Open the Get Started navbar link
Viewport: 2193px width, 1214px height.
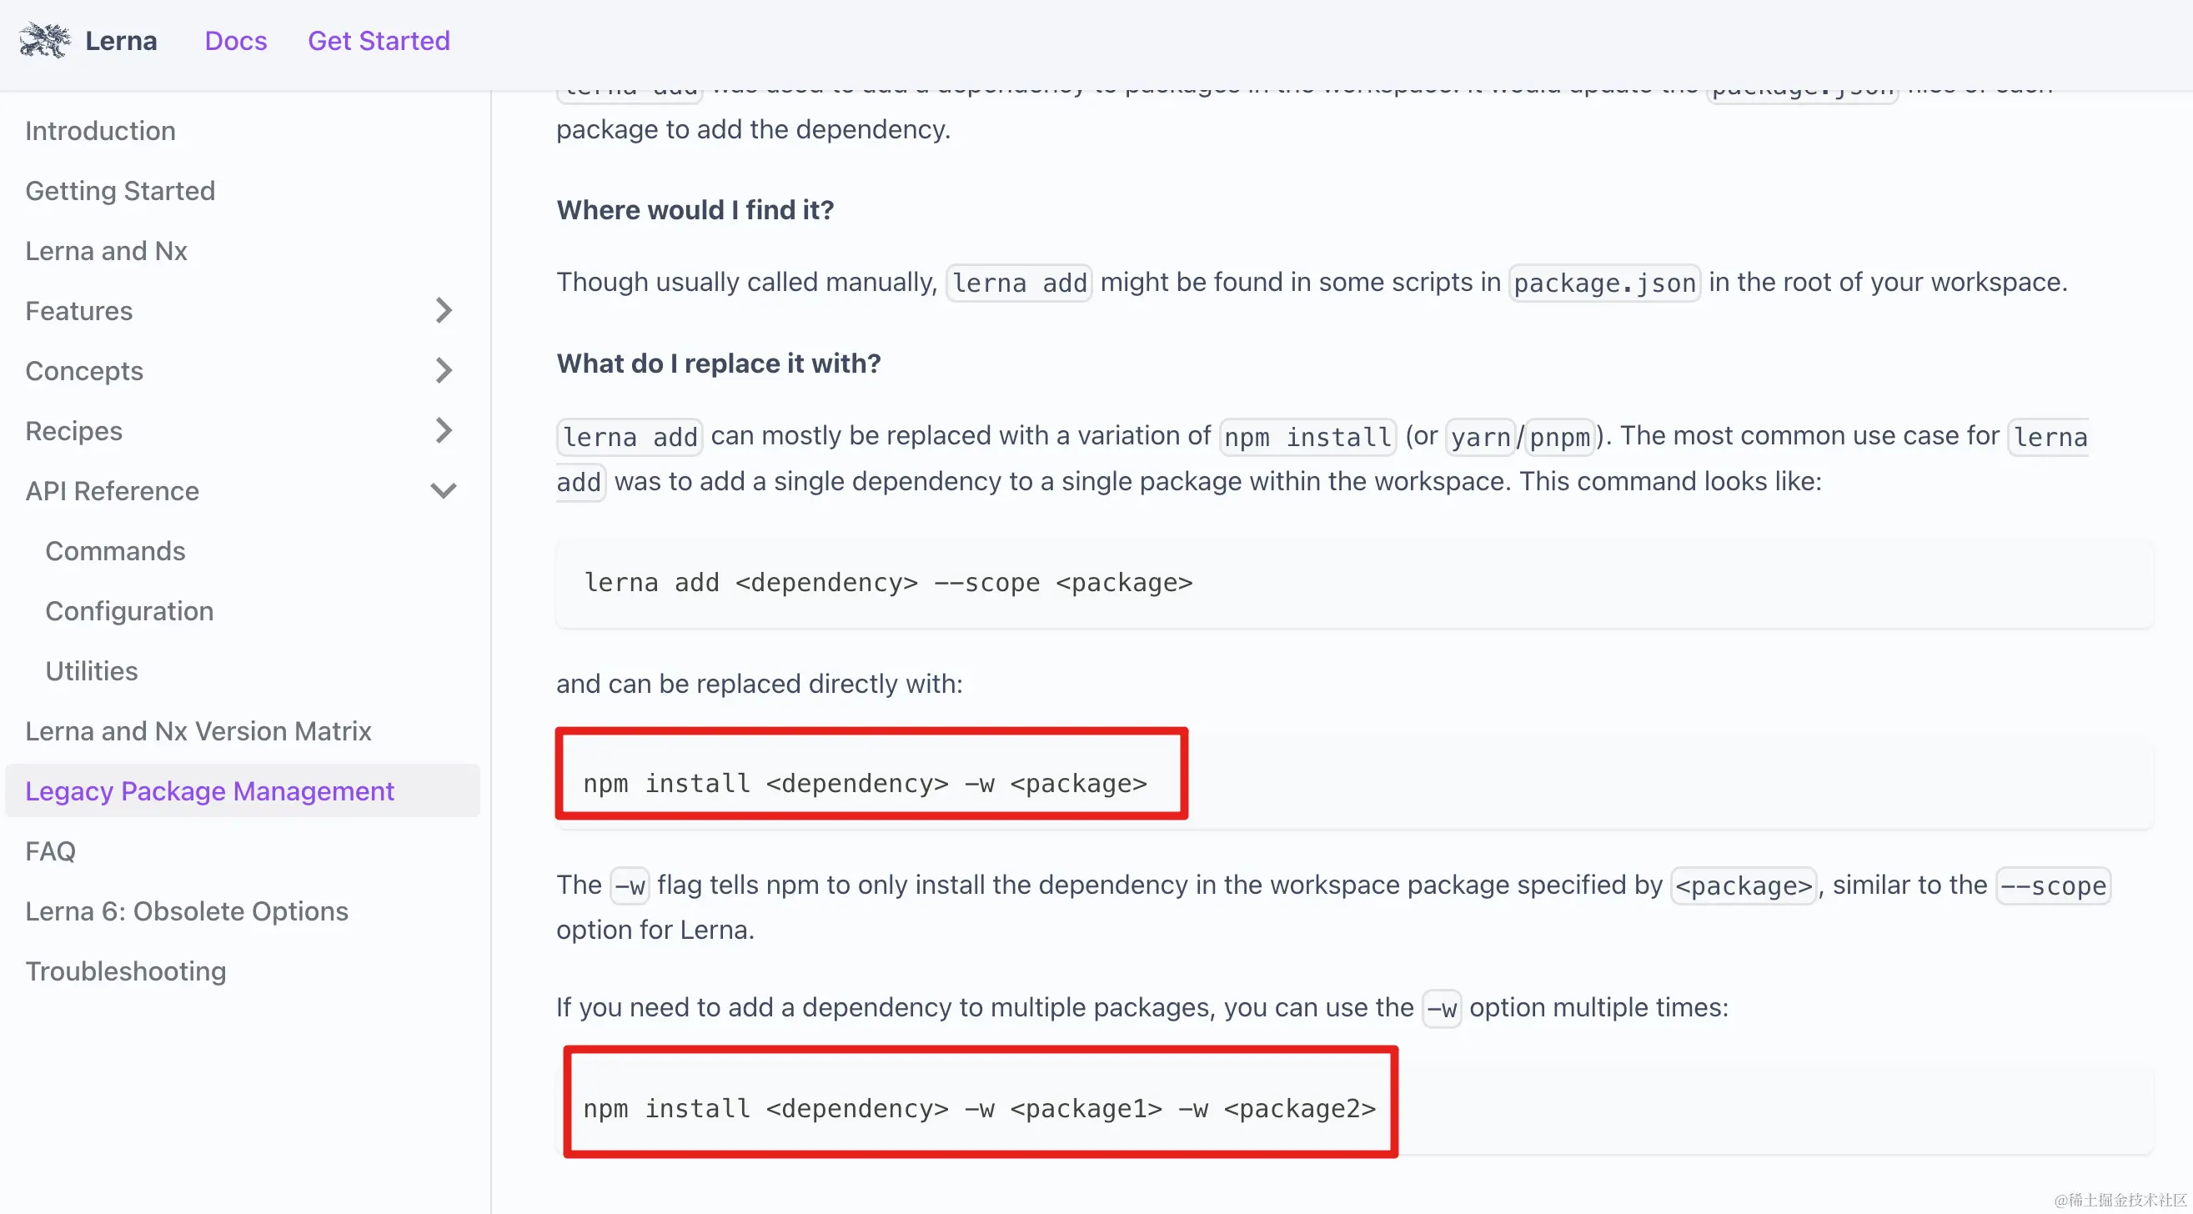click(379, 41)
